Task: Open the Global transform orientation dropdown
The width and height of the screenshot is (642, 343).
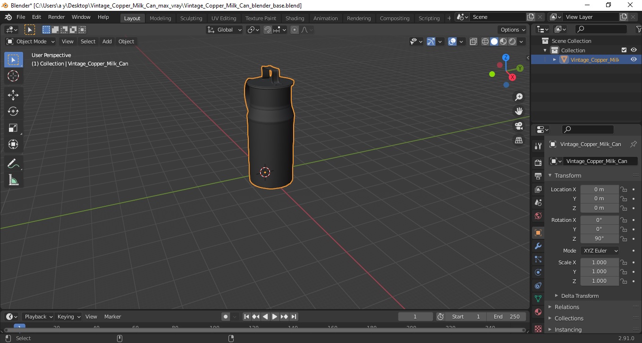Action: 225,30
